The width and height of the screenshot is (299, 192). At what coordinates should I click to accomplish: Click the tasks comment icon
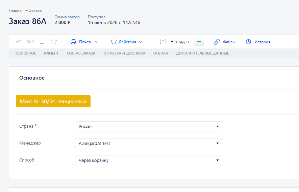coord(163,42)
